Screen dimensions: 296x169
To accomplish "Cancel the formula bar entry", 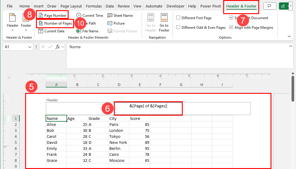I will (x=43, y=47).
